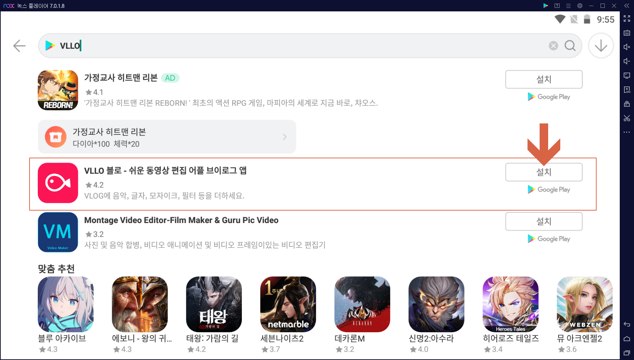This screenshot has width=634, height=360.
Task: Click 가정교사 히트맨 리본 ad title
Action: click(121, 78)
